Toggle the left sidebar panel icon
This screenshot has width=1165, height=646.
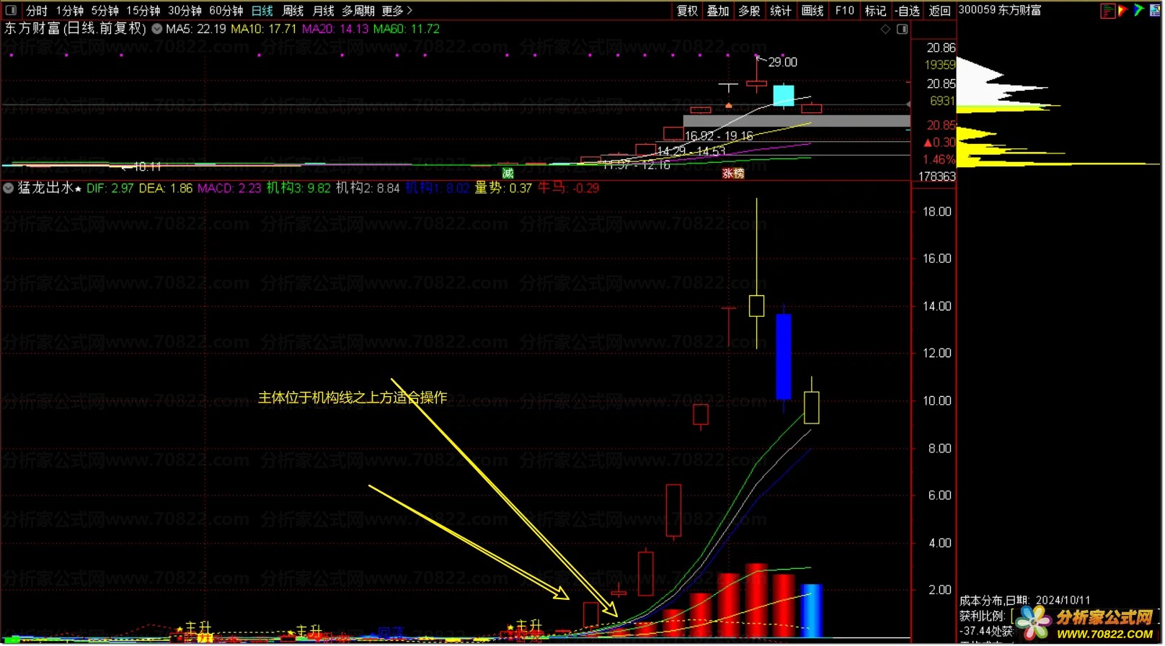click(11, 11)
